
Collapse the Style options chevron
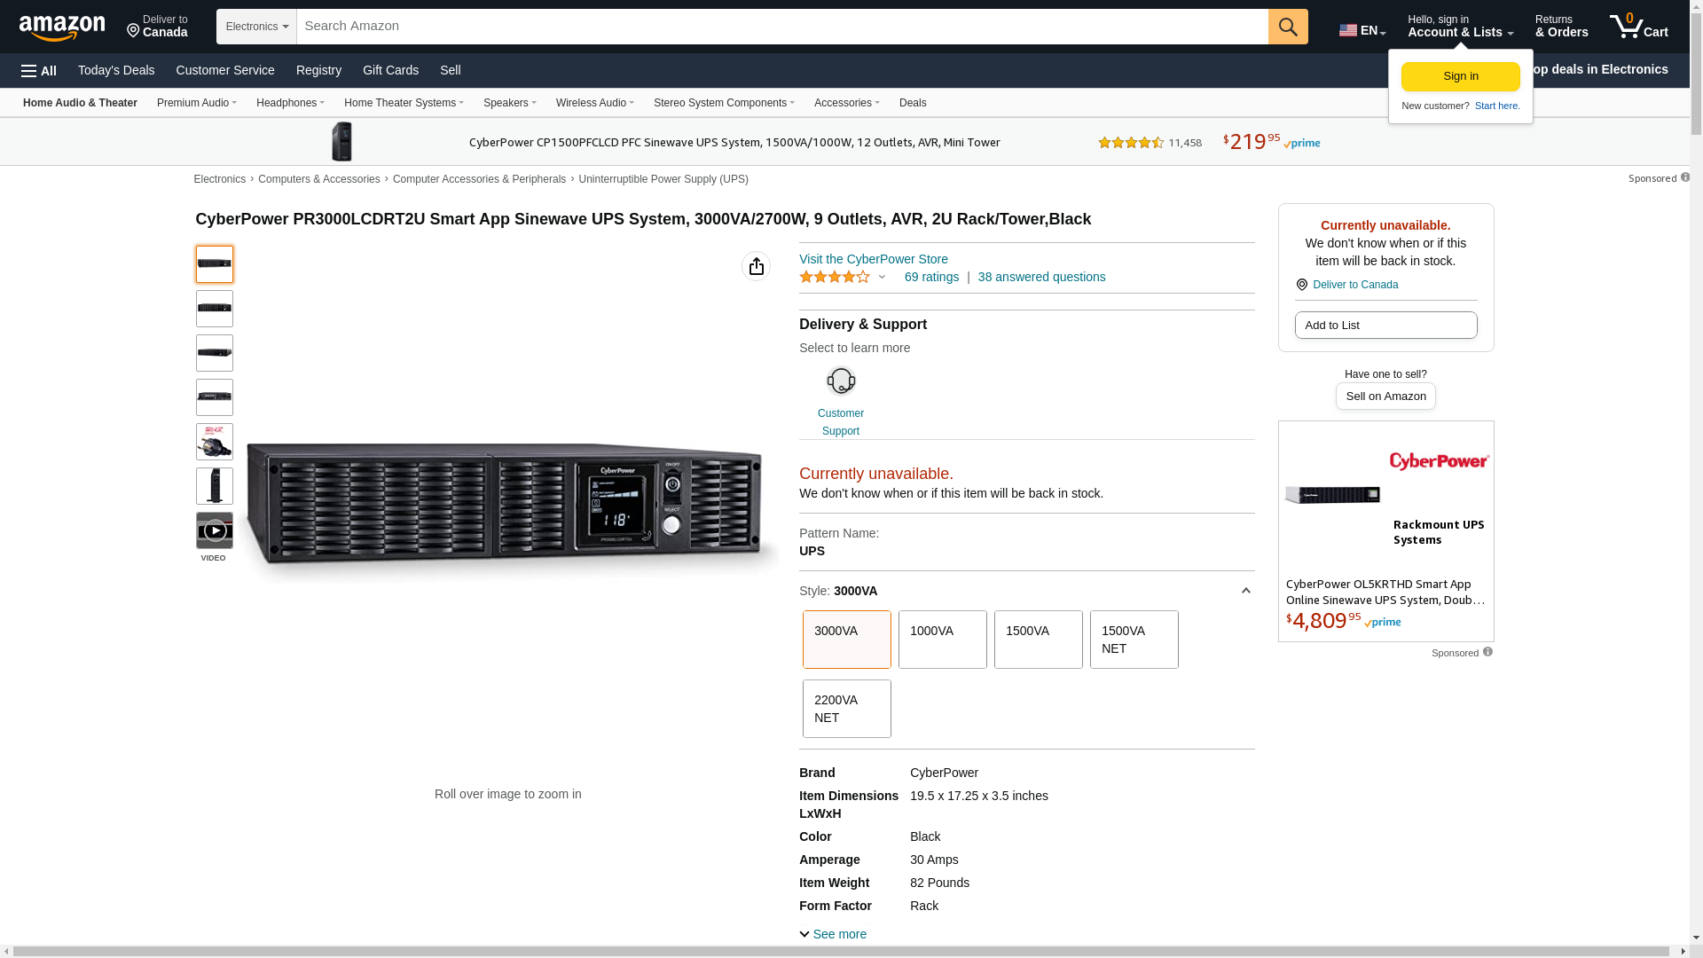(1245, 591)
